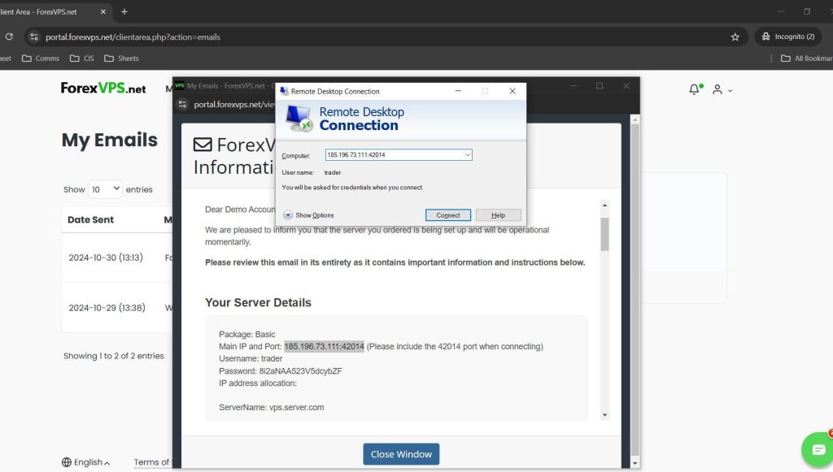Open the All Bookmarks folder
833x472 pixels.
(806, 58)
